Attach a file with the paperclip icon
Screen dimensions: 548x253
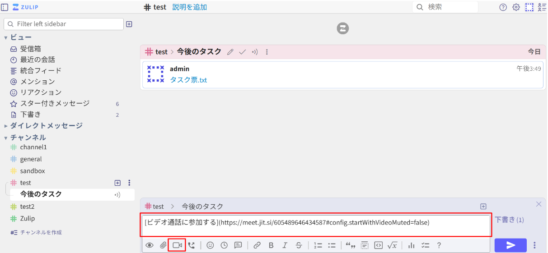tap(163, 245)
